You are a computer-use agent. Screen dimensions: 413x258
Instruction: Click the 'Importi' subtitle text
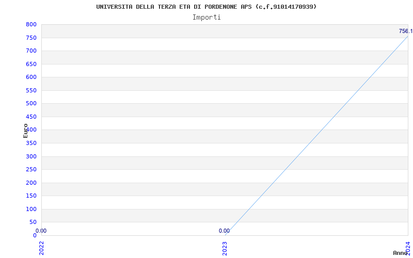coord(206,18)
